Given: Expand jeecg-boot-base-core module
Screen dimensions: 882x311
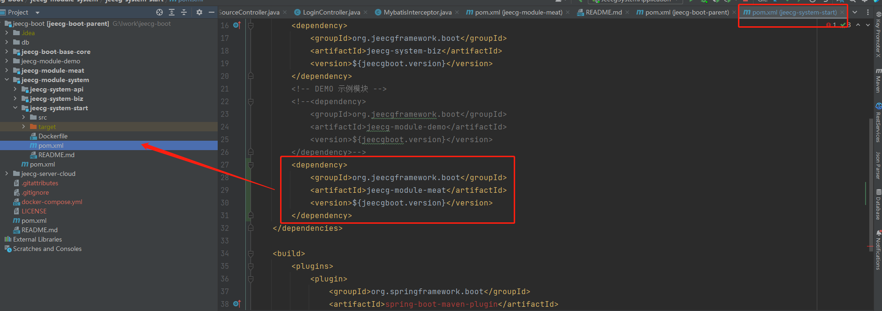Looking at the screenshot, I should pyautogui.click(x=7, y=52).
